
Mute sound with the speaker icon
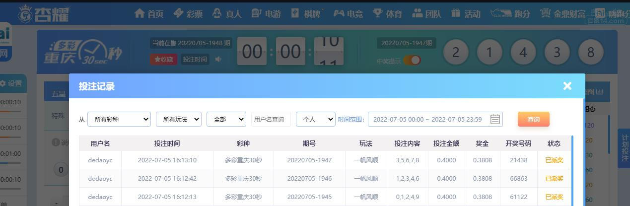(218, 60)
